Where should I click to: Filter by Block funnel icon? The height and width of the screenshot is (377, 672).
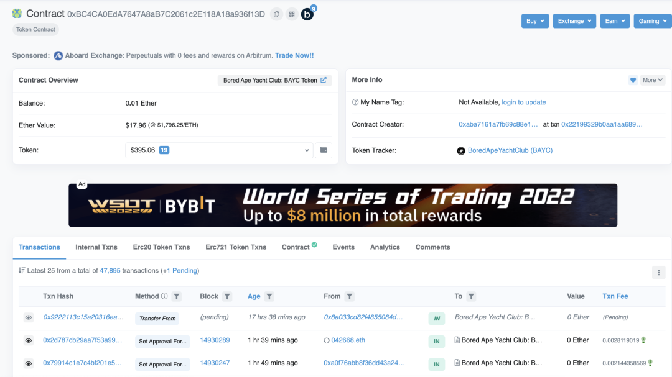(227, 296)
